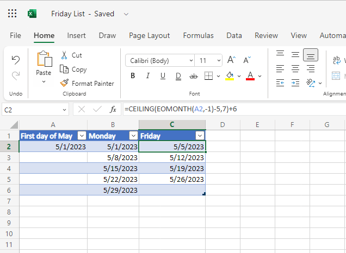Open First day of May filter
Image resolution: width=346 pixels, height=253 pixels.
82,136
